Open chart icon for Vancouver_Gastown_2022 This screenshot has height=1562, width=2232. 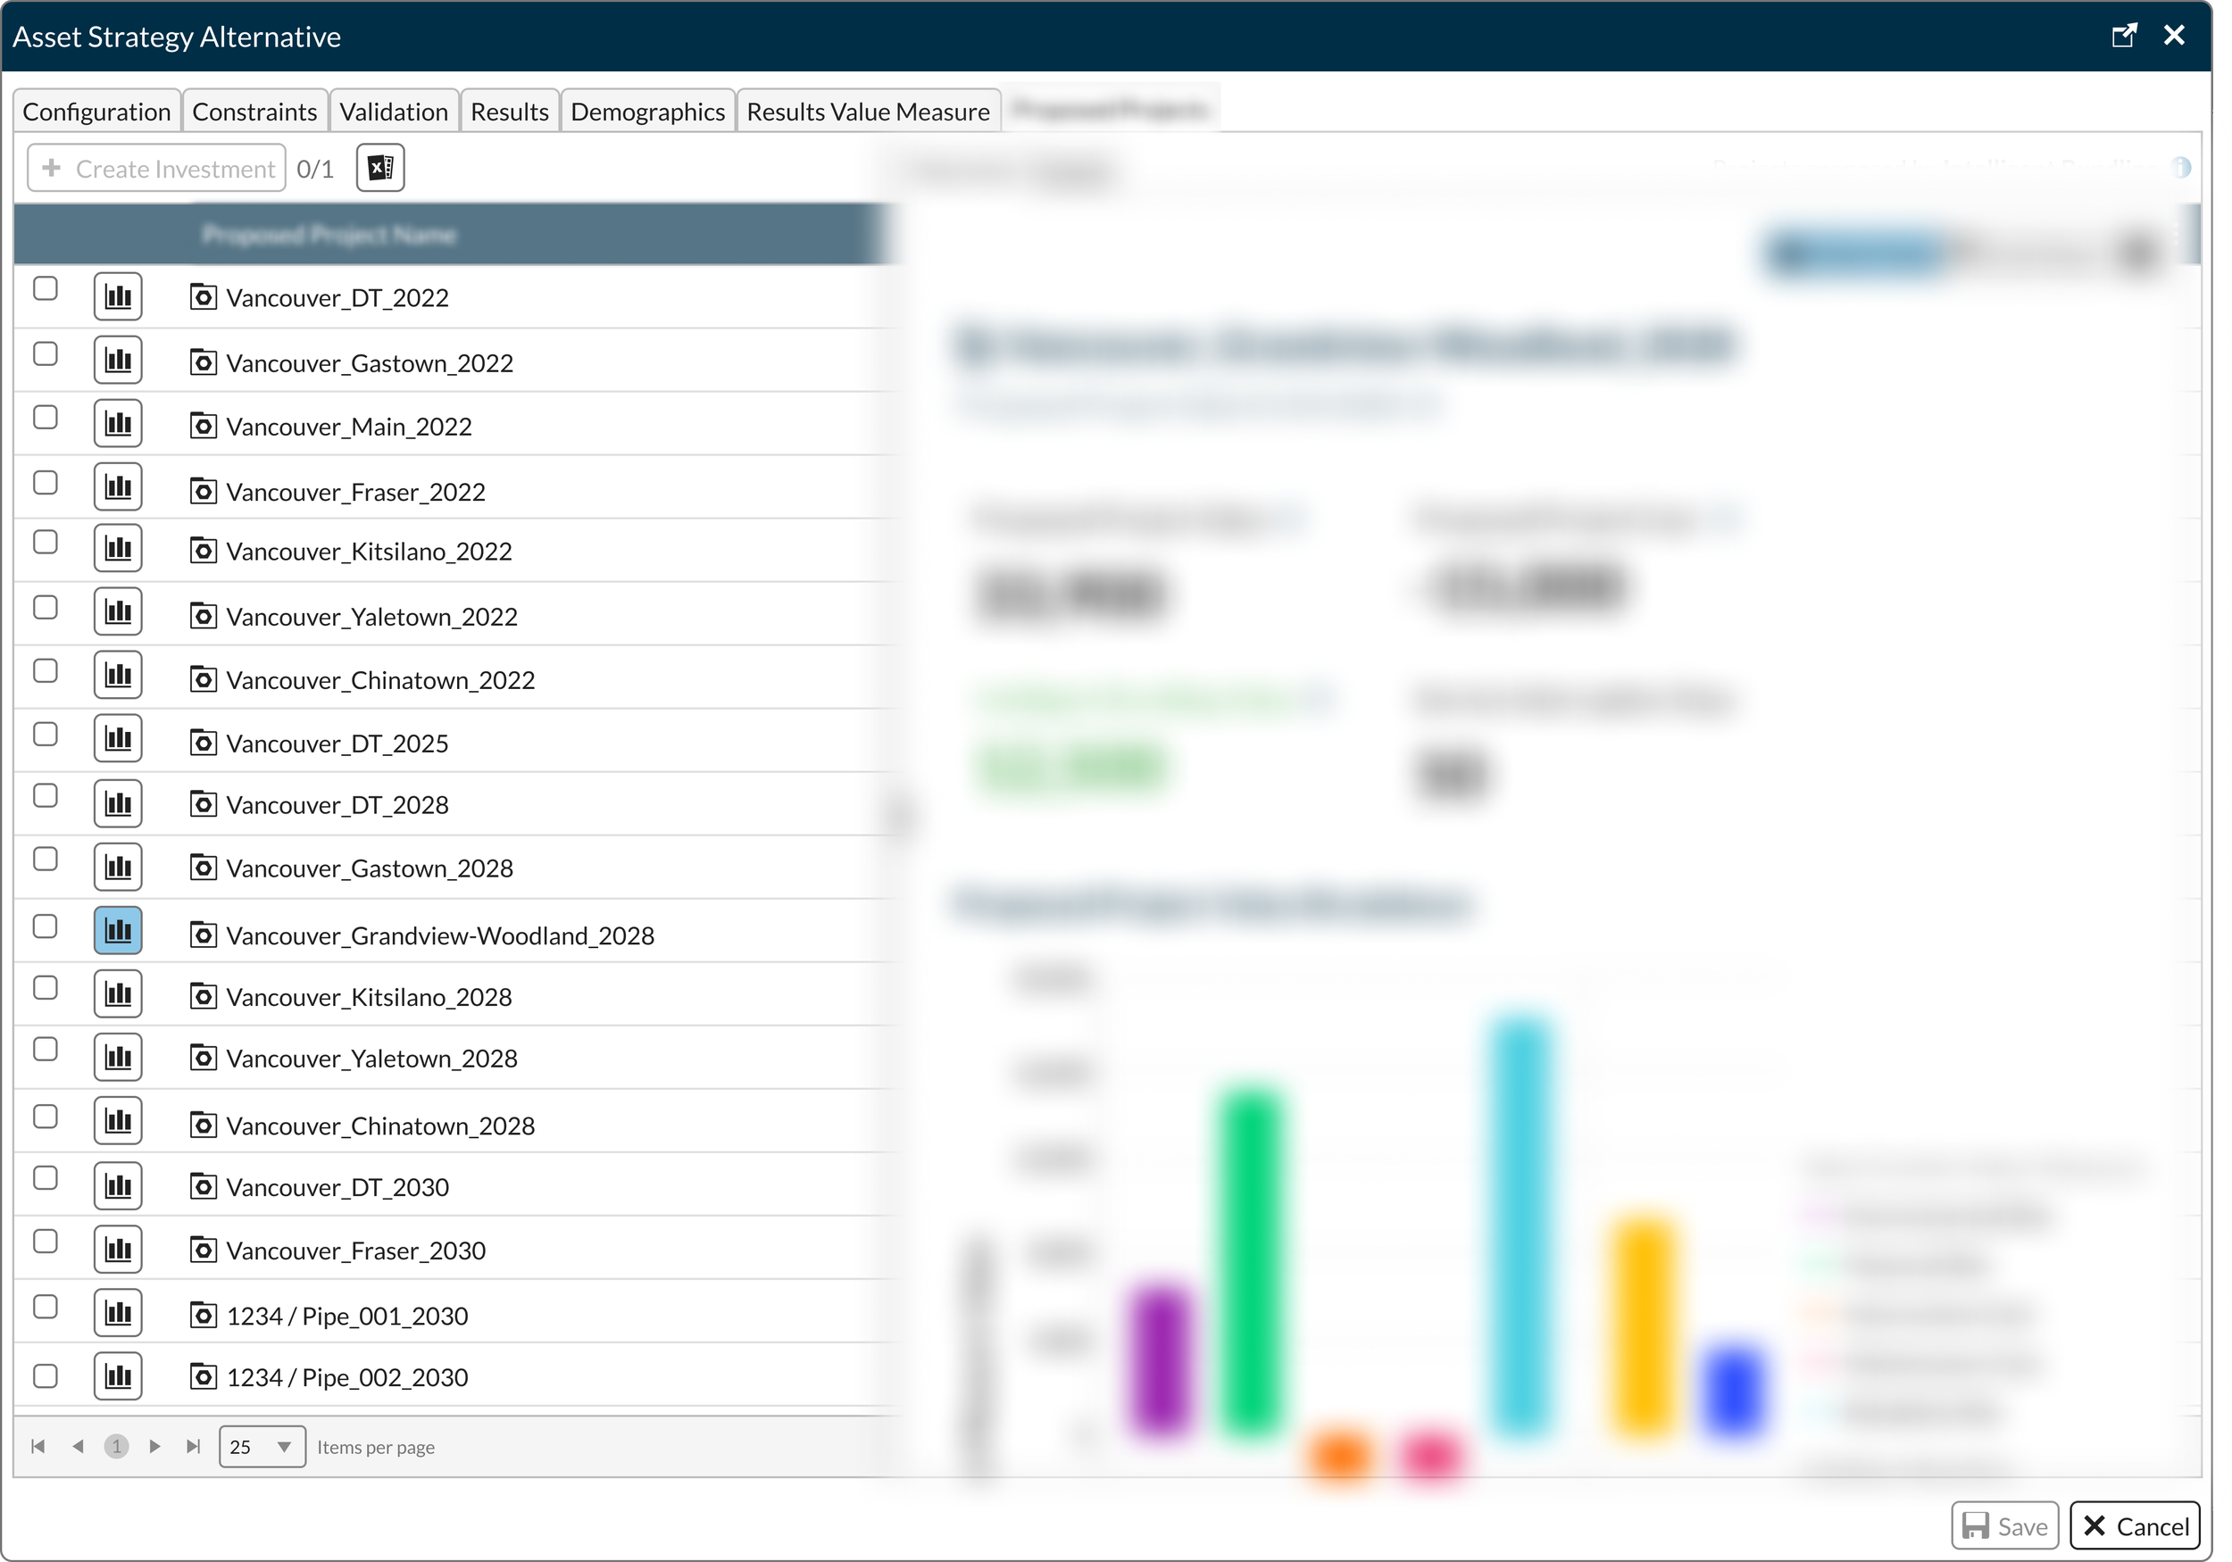(x=118, y=361)
